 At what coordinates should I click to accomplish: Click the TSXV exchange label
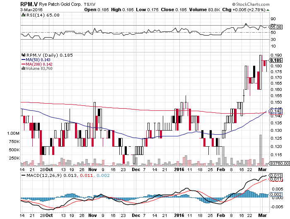(x=89, y=4)
